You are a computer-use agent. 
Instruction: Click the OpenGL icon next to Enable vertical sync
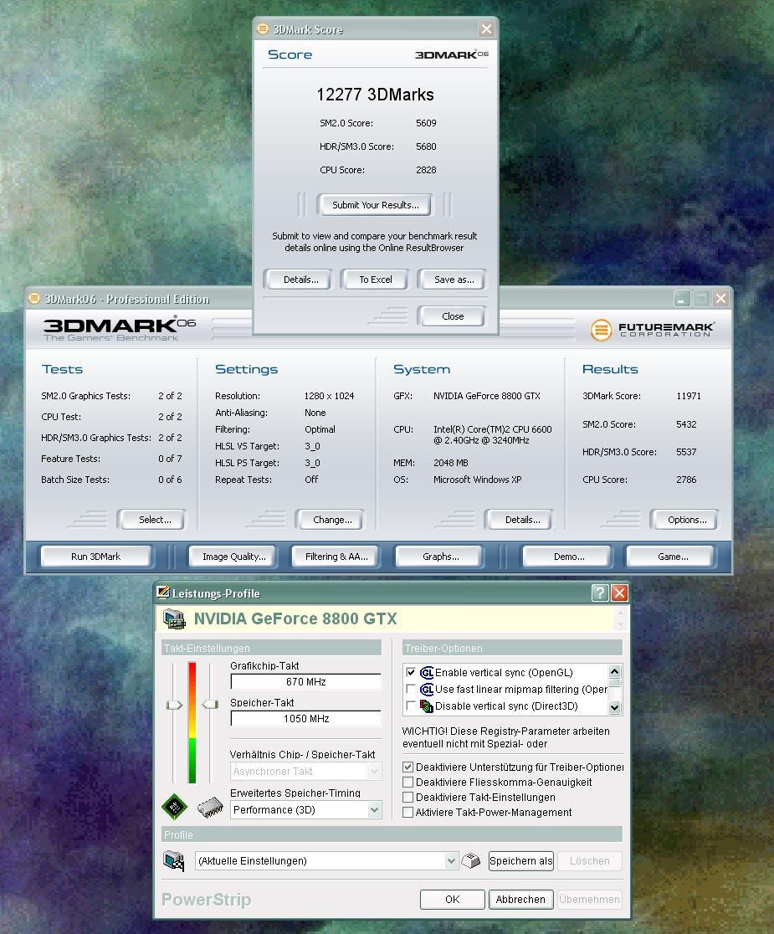tap(427, 673)
